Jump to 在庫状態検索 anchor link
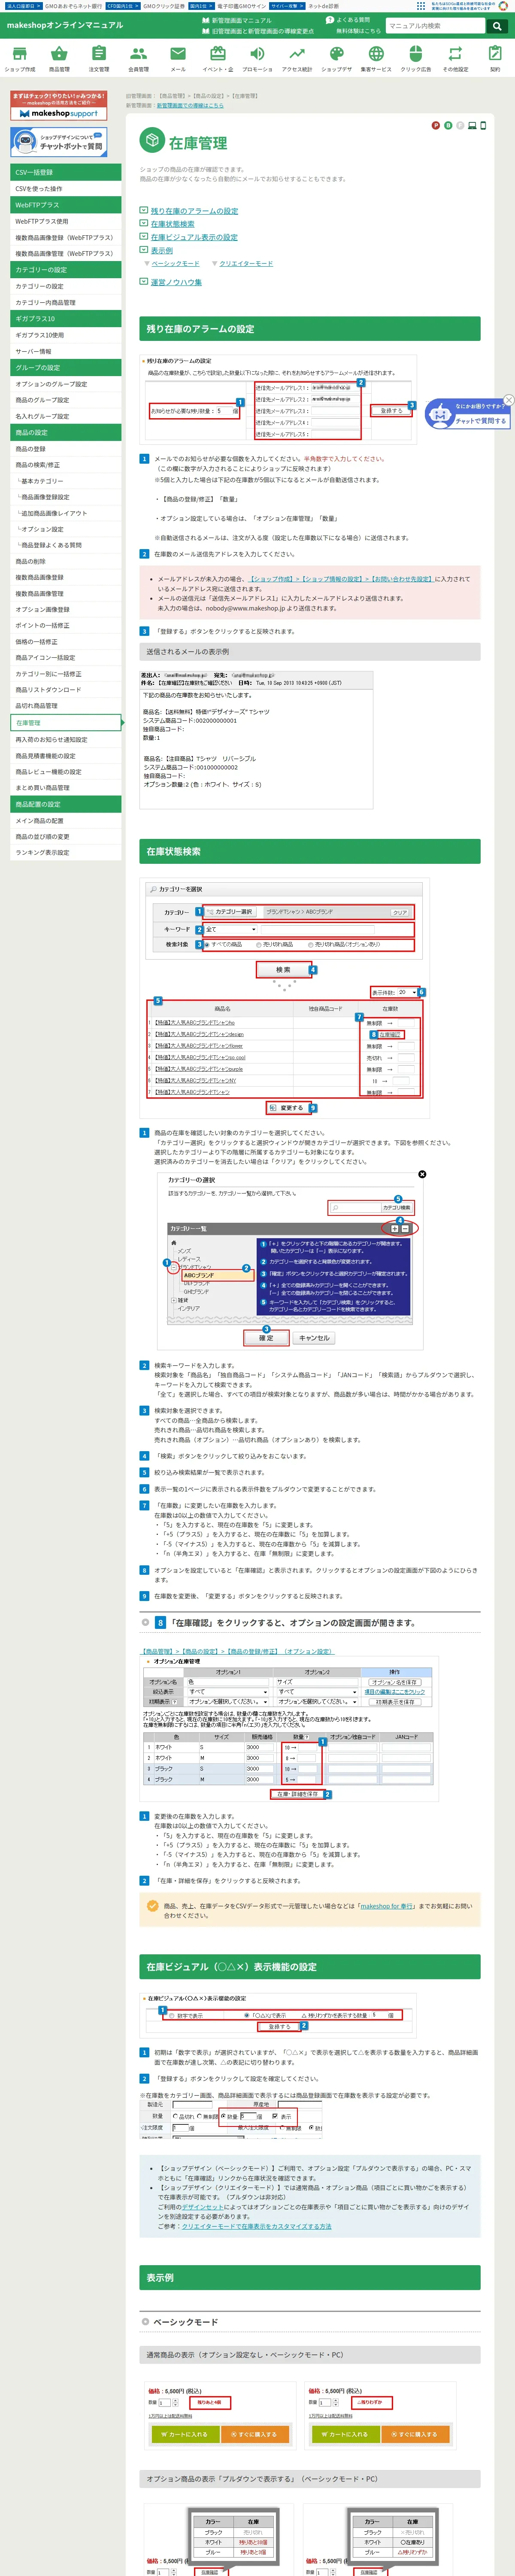515x2576 pixels. [x=173, y=224]
